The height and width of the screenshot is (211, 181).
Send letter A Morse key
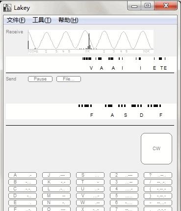click(23, 175)
